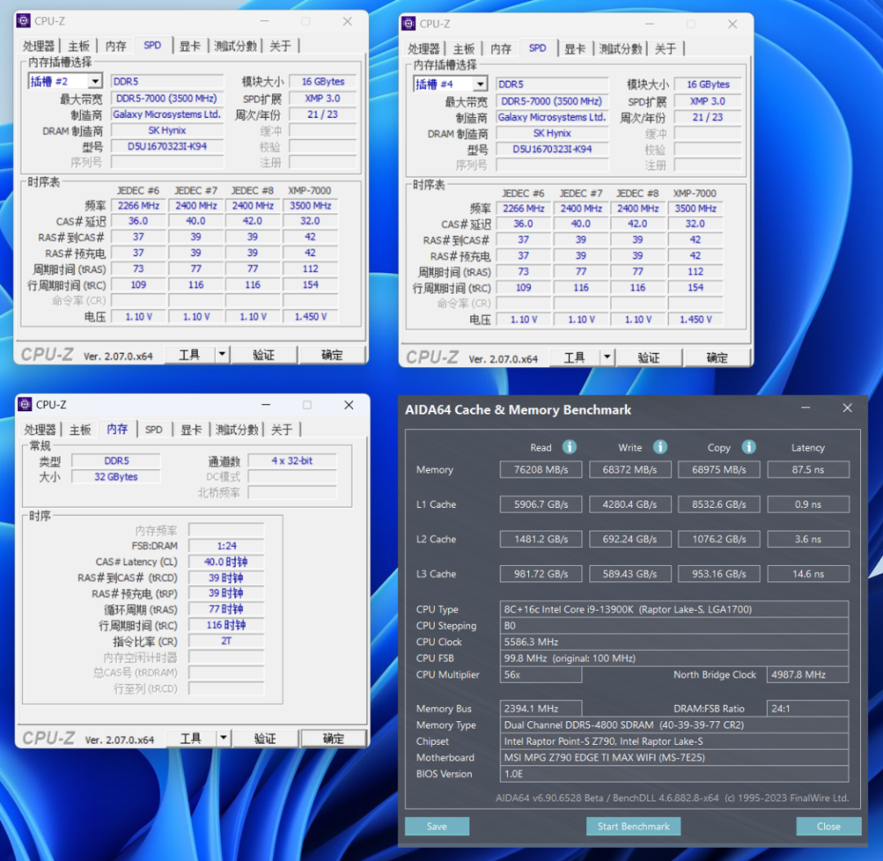The height and width of the screenshot is (861, 883).
Task: Open 内存 tab in slot #4 window
Action: click(x=501, y=49)
